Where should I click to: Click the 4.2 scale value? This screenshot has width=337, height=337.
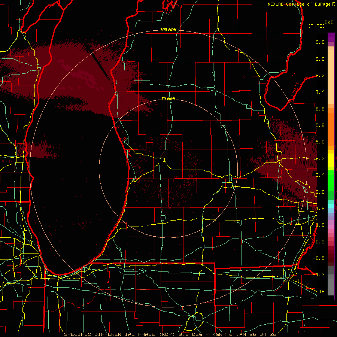click(x=320, y=159)
